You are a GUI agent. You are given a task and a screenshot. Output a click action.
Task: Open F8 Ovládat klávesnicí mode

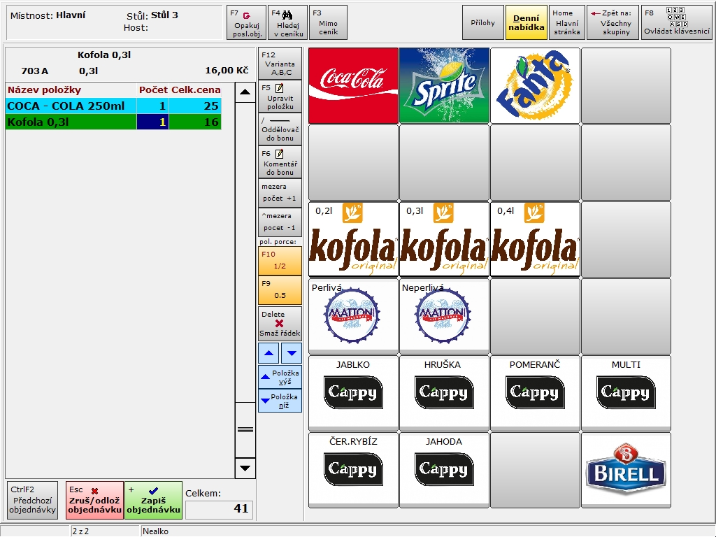(x=677, y=22)
